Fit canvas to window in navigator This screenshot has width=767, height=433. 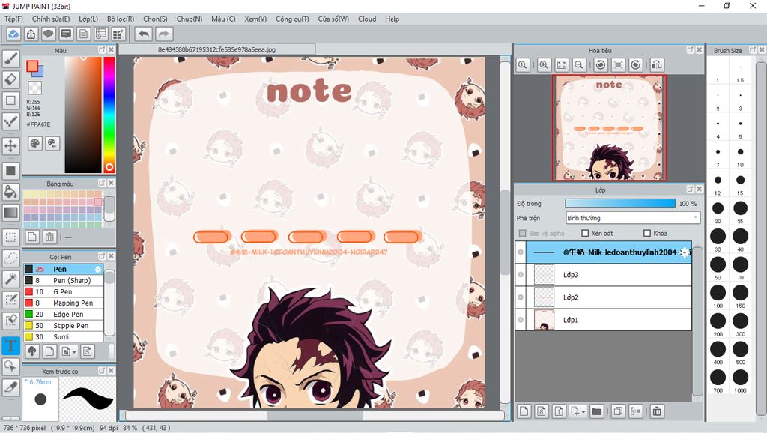pos(561,64)
